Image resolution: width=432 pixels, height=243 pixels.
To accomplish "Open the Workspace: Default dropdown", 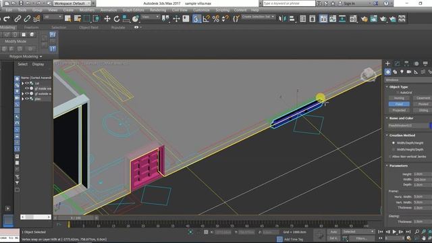I will (x=72, y=3).
